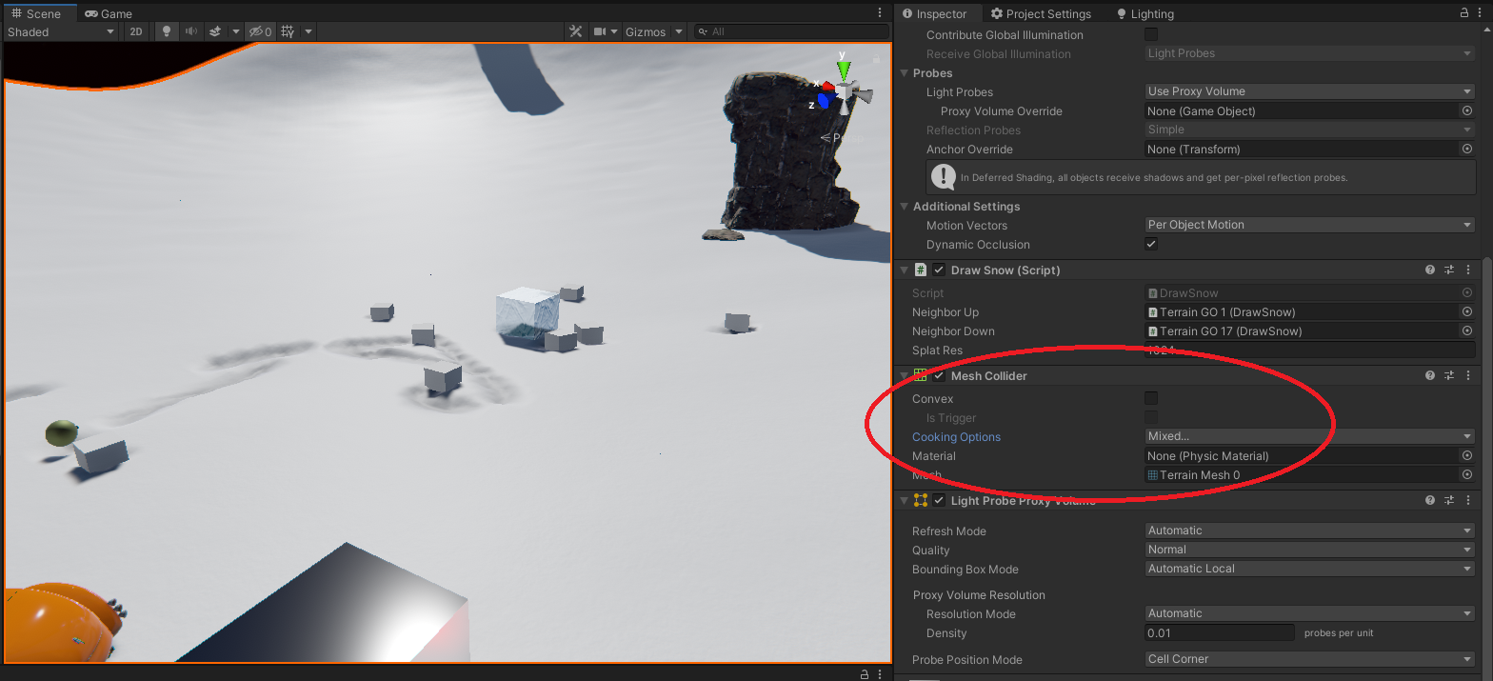Disable the Mesh Collider component checkbox

(x=939, y=375)
